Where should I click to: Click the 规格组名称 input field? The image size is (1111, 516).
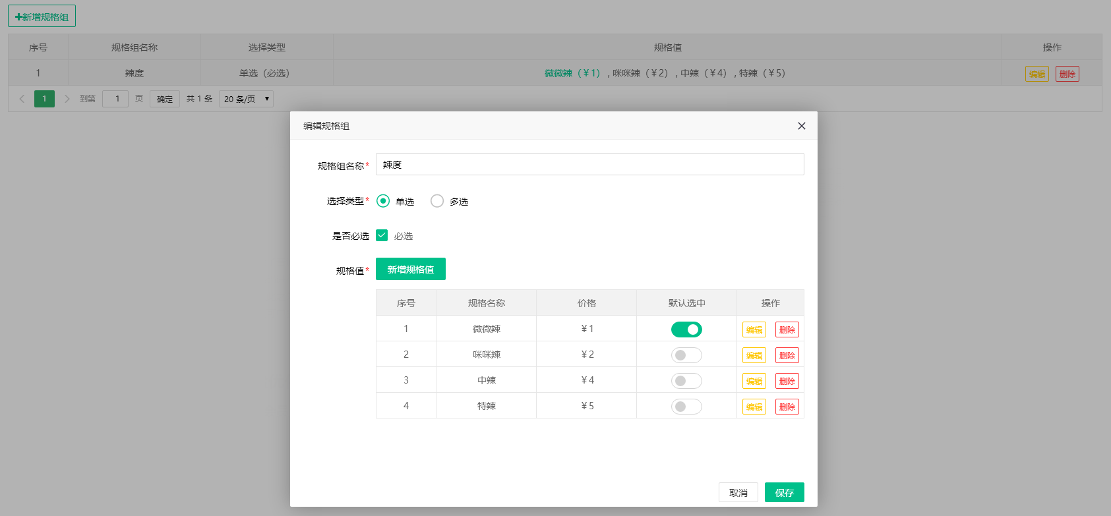[589, 164]
